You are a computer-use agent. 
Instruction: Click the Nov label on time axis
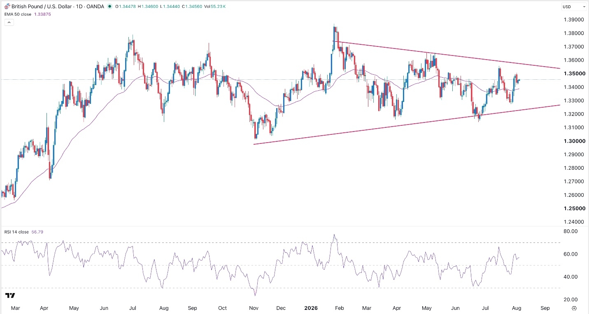253,308
